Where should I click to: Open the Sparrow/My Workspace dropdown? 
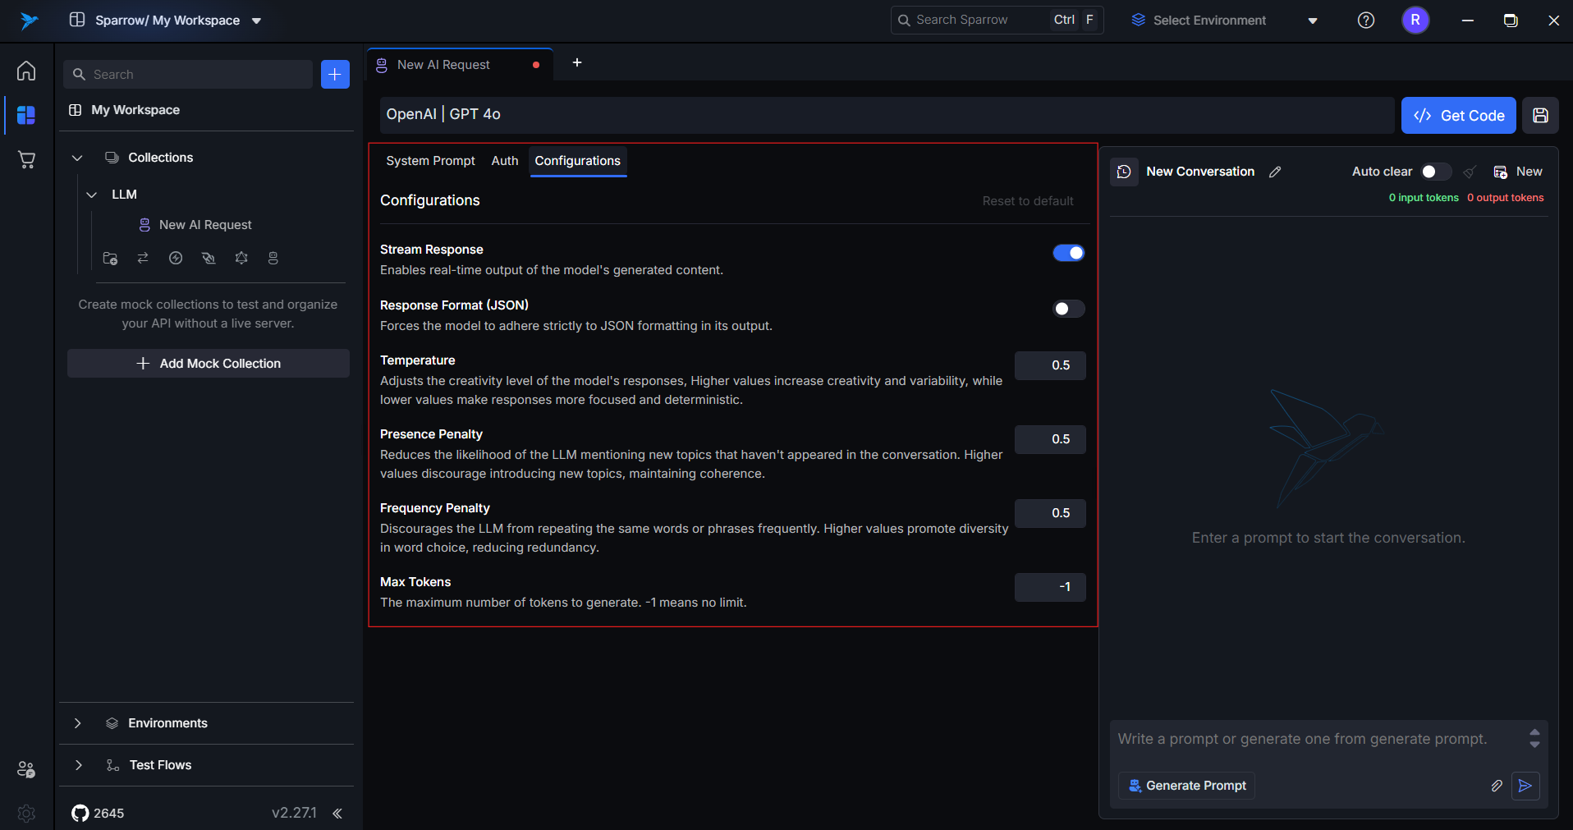click(167, 21)
